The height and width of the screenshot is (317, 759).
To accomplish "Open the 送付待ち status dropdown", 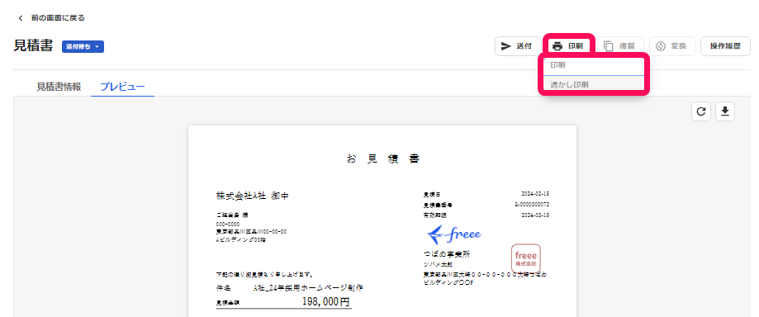I will point(83,46).
